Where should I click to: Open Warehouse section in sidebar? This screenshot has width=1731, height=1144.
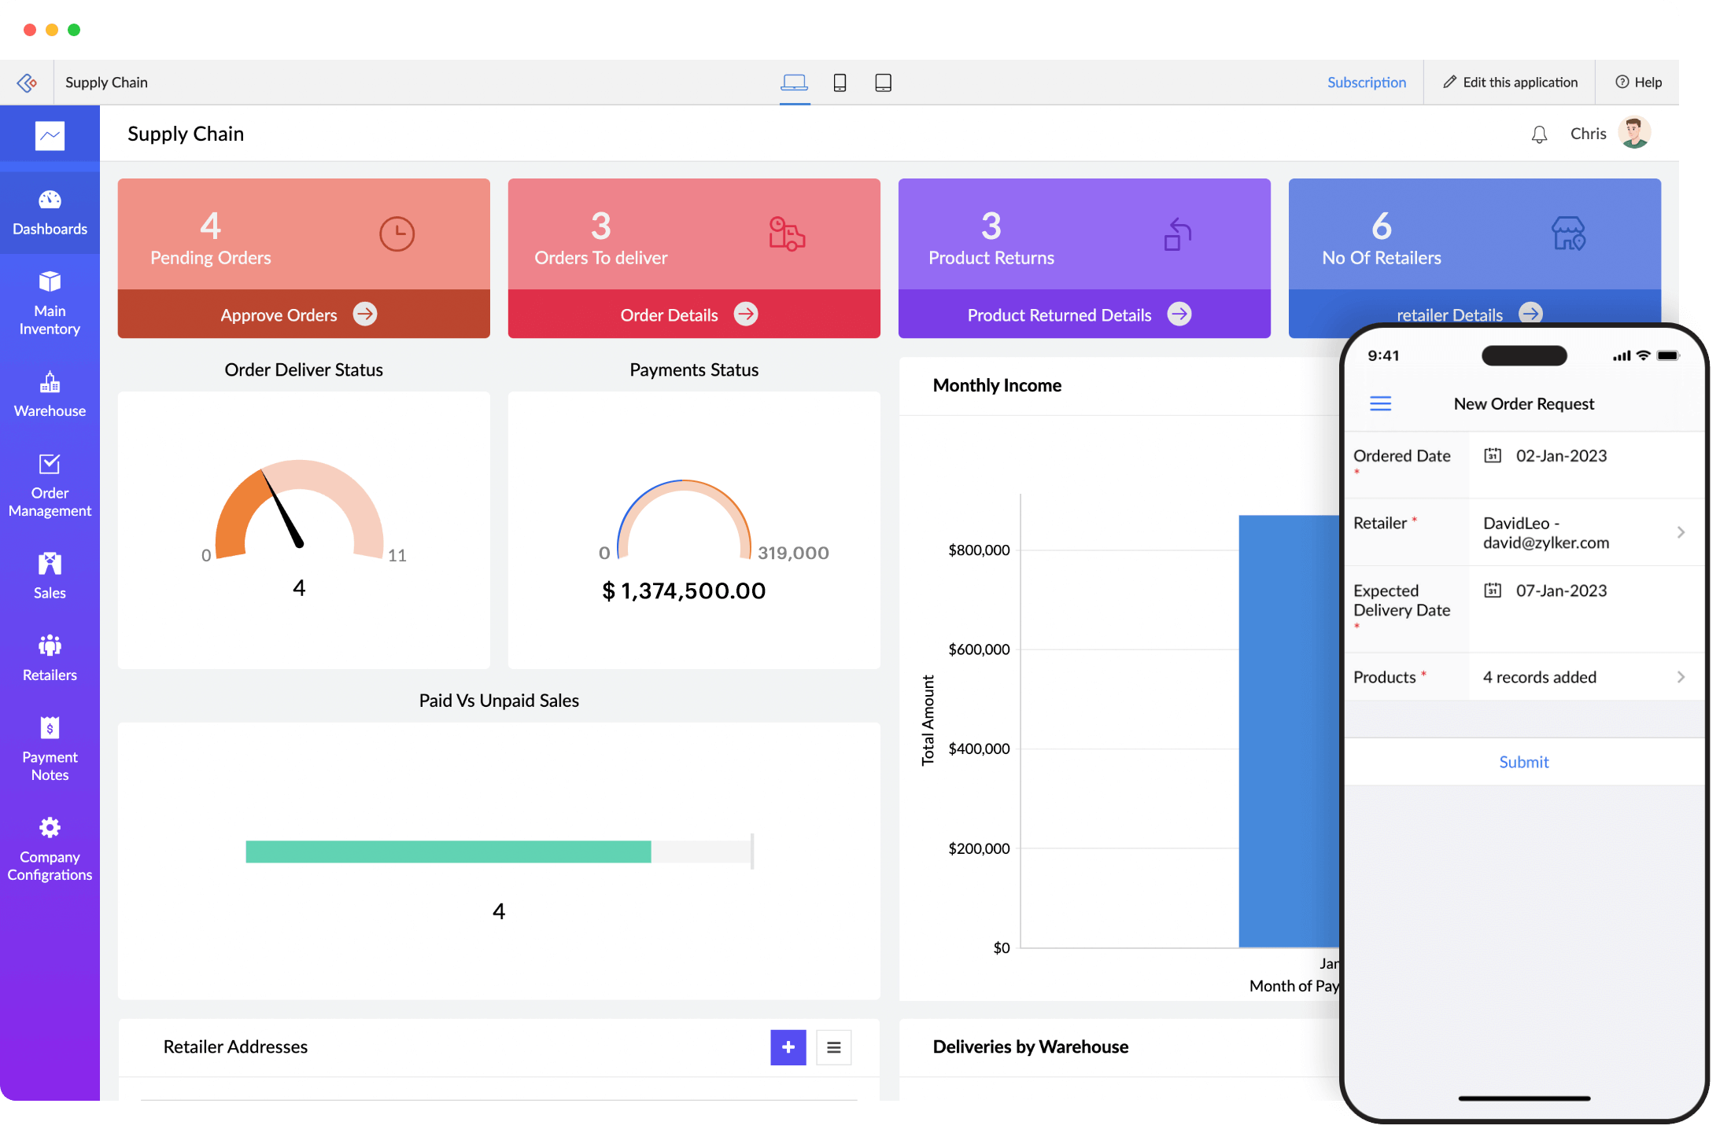(x=50, y=394)
